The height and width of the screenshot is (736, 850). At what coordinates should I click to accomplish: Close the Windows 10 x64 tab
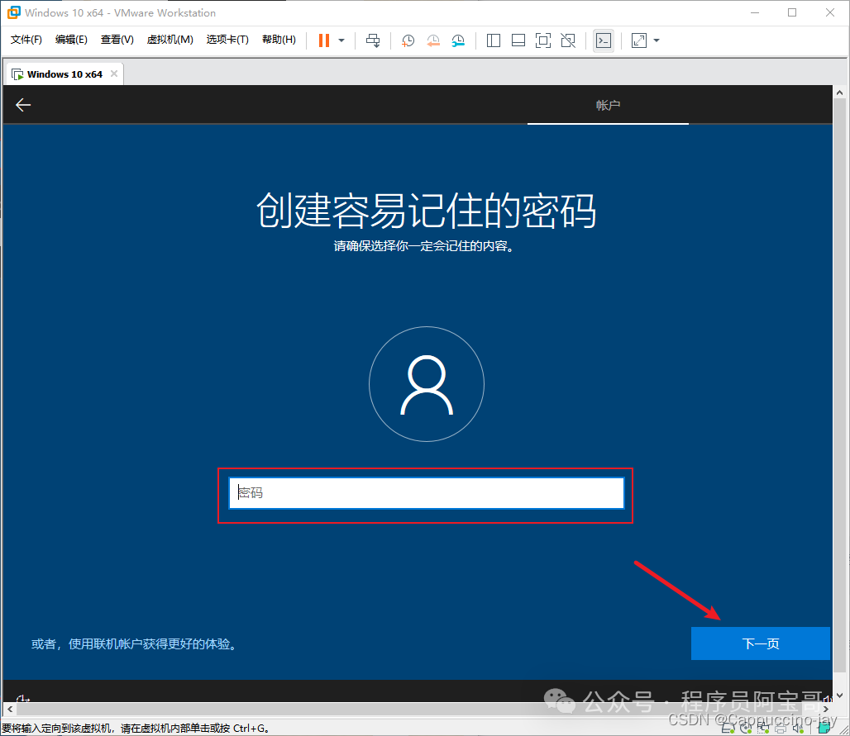(x=114, y=74)
